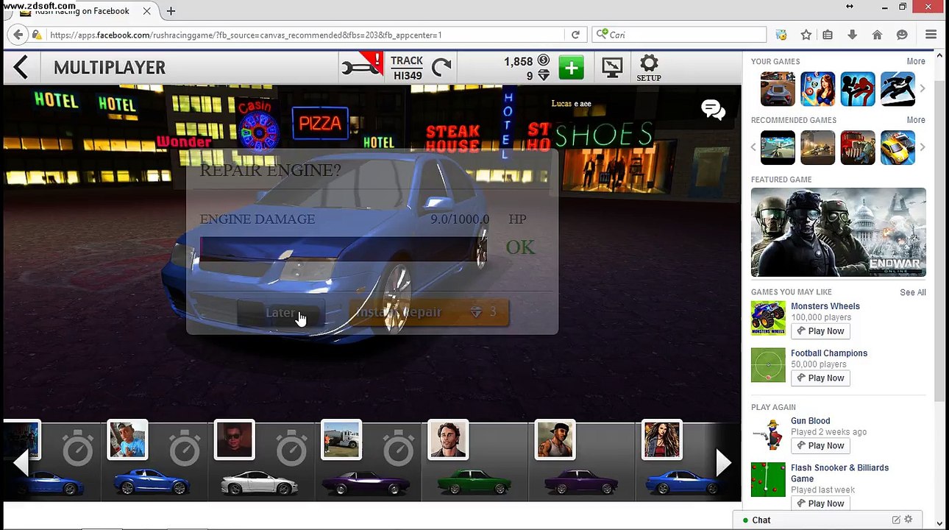Click See All for Games You May Like
The width and height of the screenshot is (949, 530).
tap(913, 292)
